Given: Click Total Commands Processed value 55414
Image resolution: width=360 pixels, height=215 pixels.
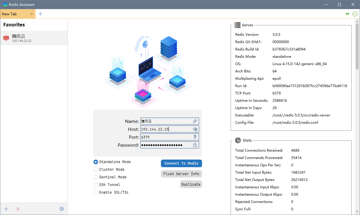Looking at the screenshot, I should (296, 158).
